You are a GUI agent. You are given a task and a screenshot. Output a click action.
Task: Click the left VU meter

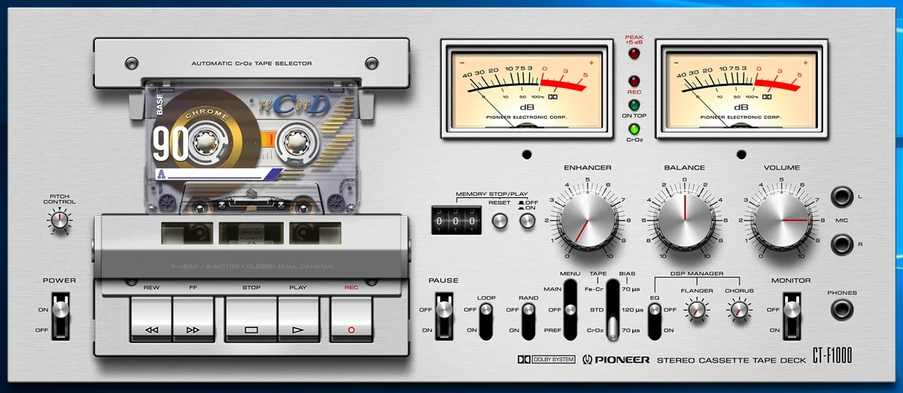(527, 89)
